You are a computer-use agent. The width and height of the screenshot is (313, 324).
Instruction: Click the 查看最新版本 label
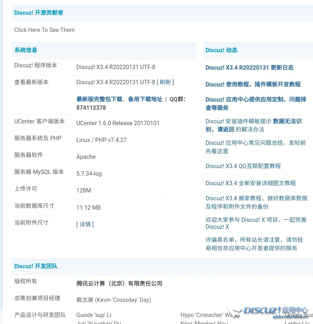(x=31, y=82)
